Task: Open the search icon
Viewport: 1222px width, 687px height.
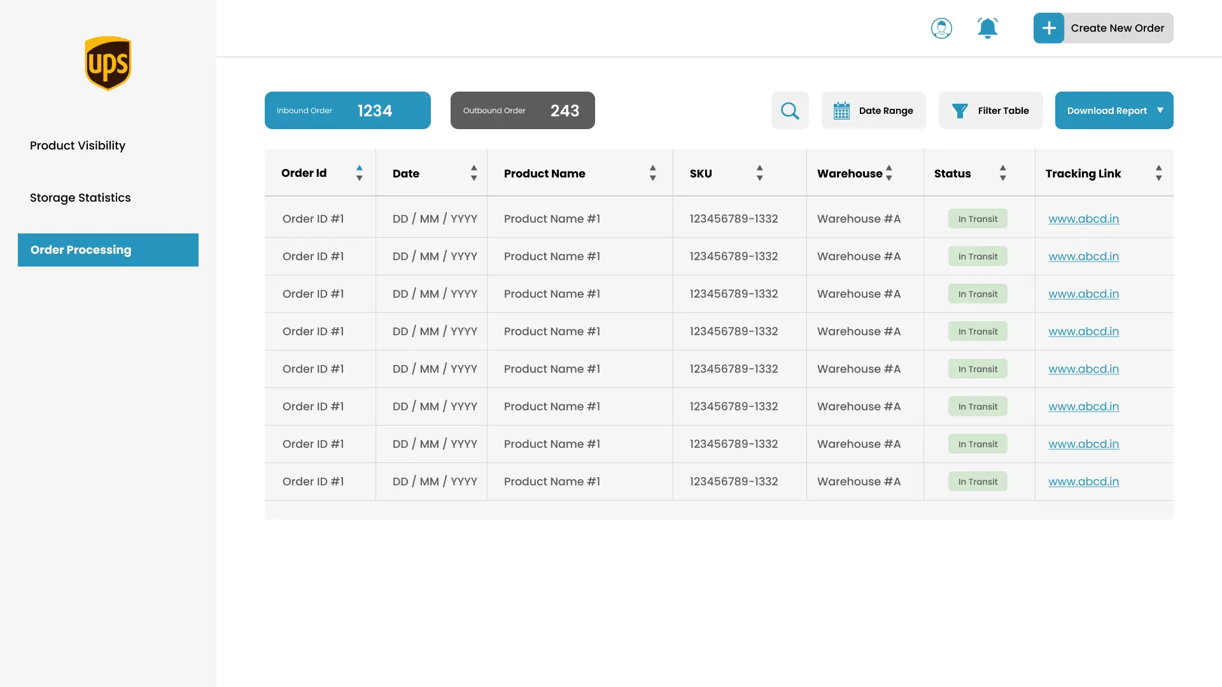Action: [x=789, y=110]
